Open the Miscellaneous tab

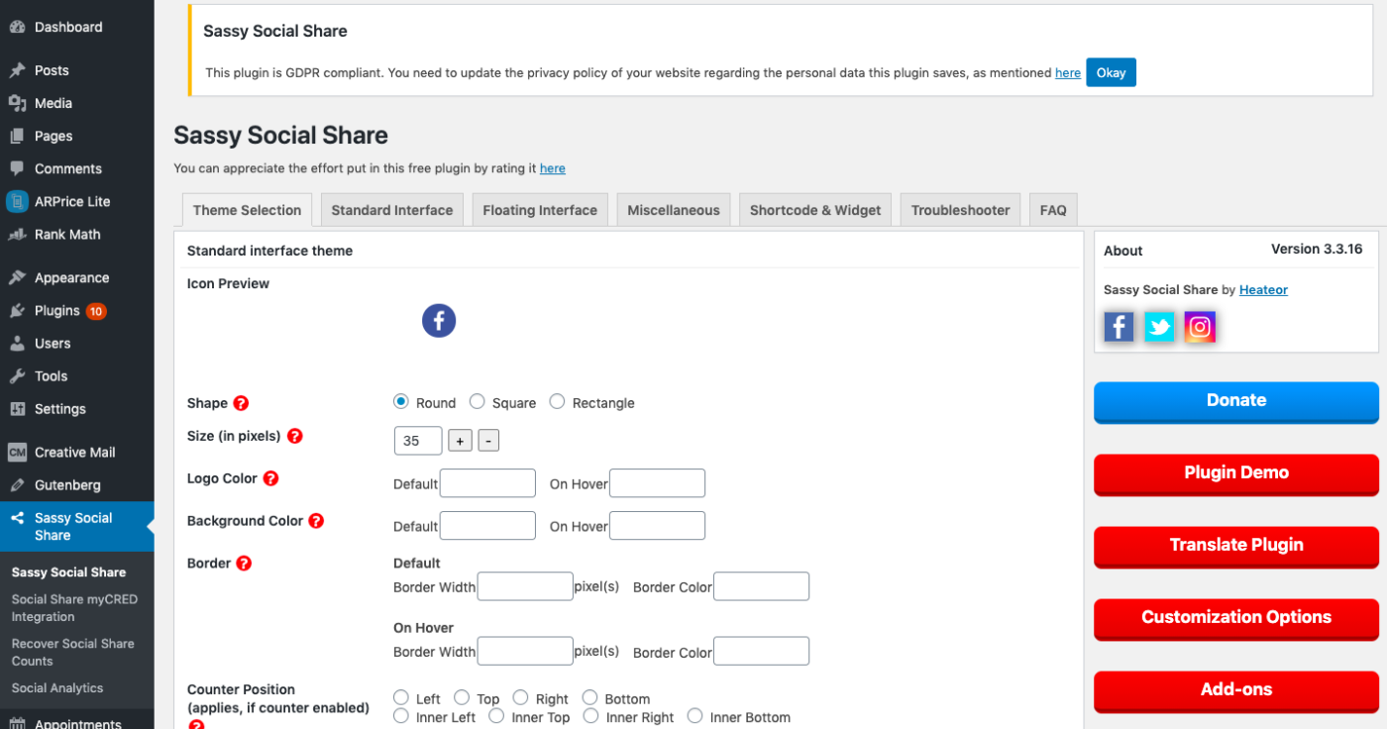(x=674, y=210)
